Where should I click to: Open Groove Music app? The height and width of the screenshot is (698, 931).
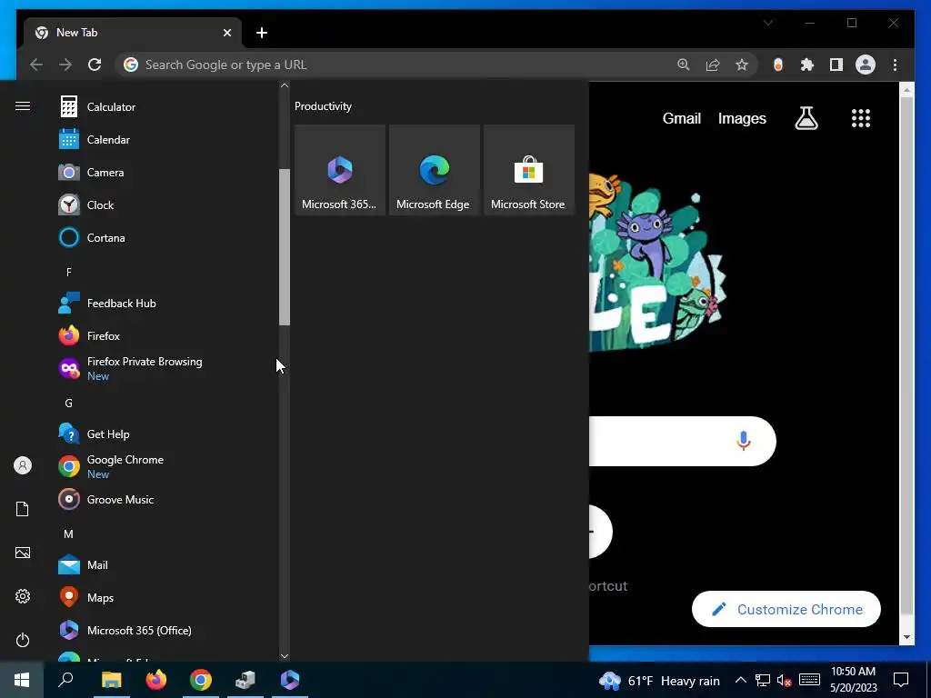(166, 499)
